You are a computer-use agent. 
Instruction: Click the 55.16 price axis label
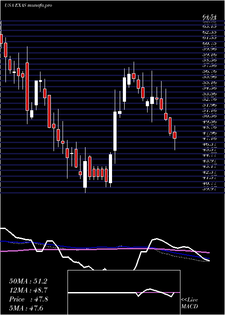209,82
